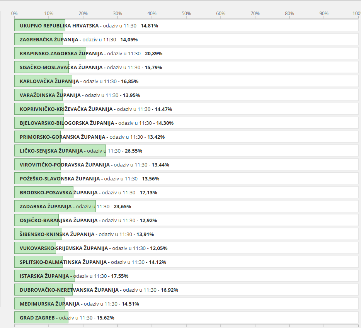Click the OSJEČKO-BARANJSKA ŽUPANIJA label
This screenshot has height=328, width=361.
58,220
